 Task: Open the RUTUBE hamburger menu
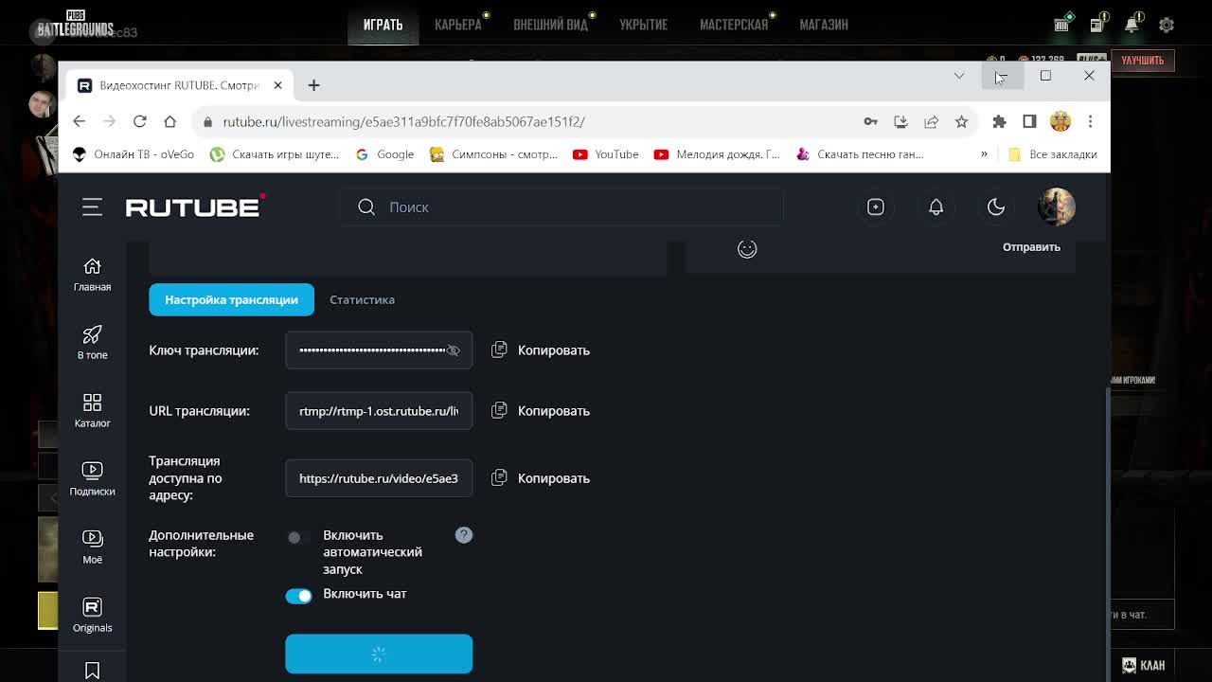tap(92, 206)
